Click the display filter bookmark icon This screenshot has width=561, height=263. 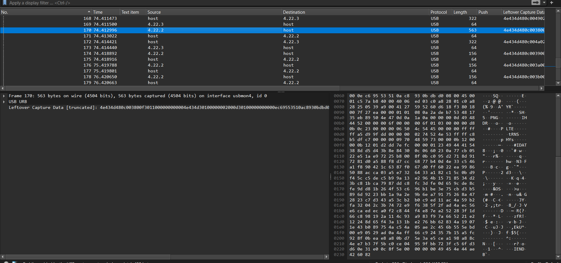(4, 3)
